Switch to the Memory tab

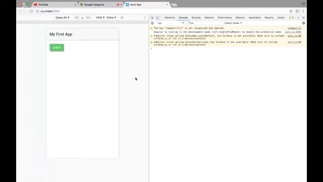pos(240,18)
